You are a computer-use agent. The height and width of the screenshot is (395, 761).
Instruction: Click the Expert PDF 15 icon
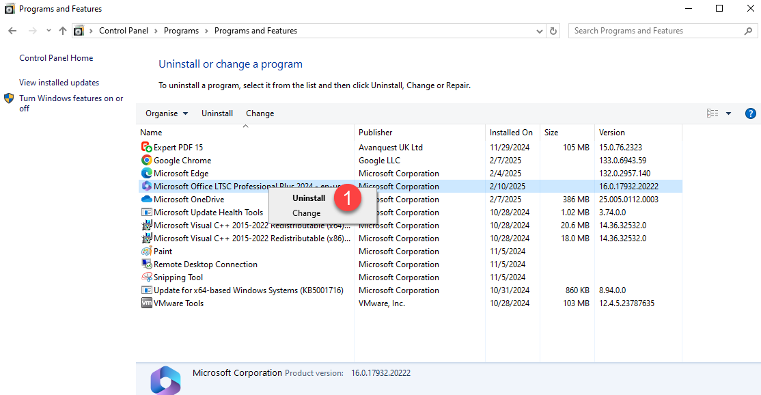[147, 147]
